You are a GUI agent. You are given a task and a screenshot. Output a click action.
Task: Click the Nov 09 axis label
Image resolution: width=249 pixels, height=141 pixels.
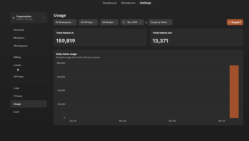[172, 121]
